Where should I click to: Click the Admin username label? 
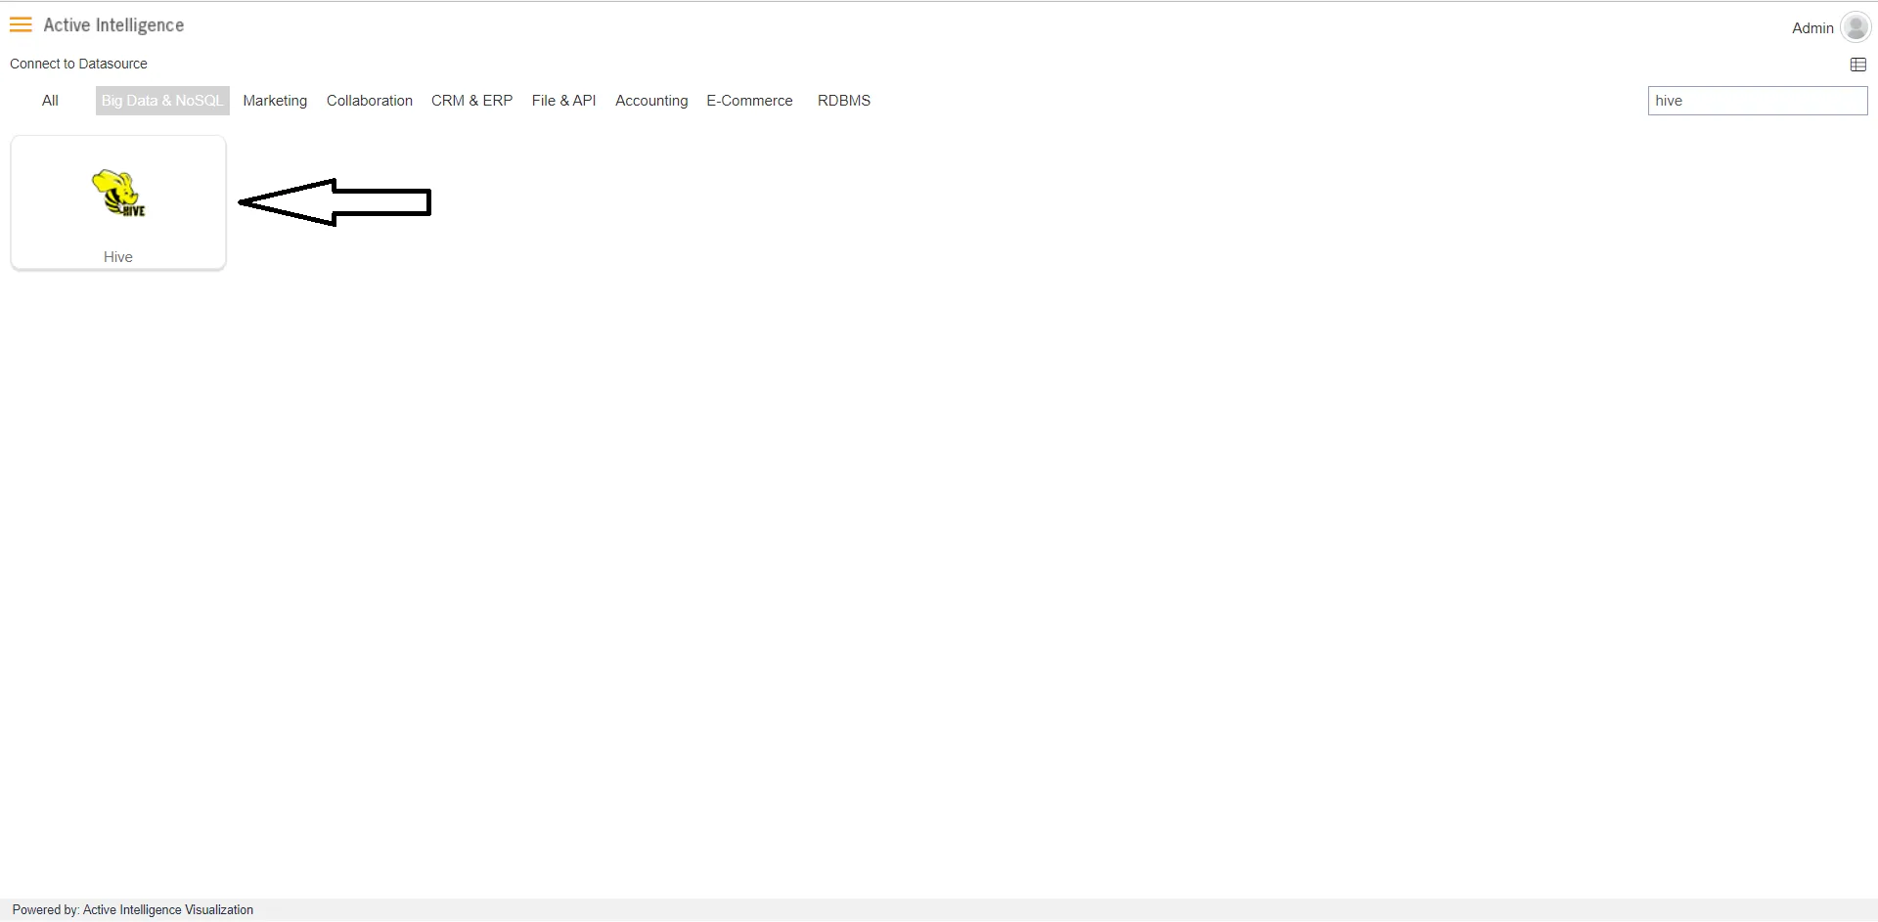point(1812,28)
